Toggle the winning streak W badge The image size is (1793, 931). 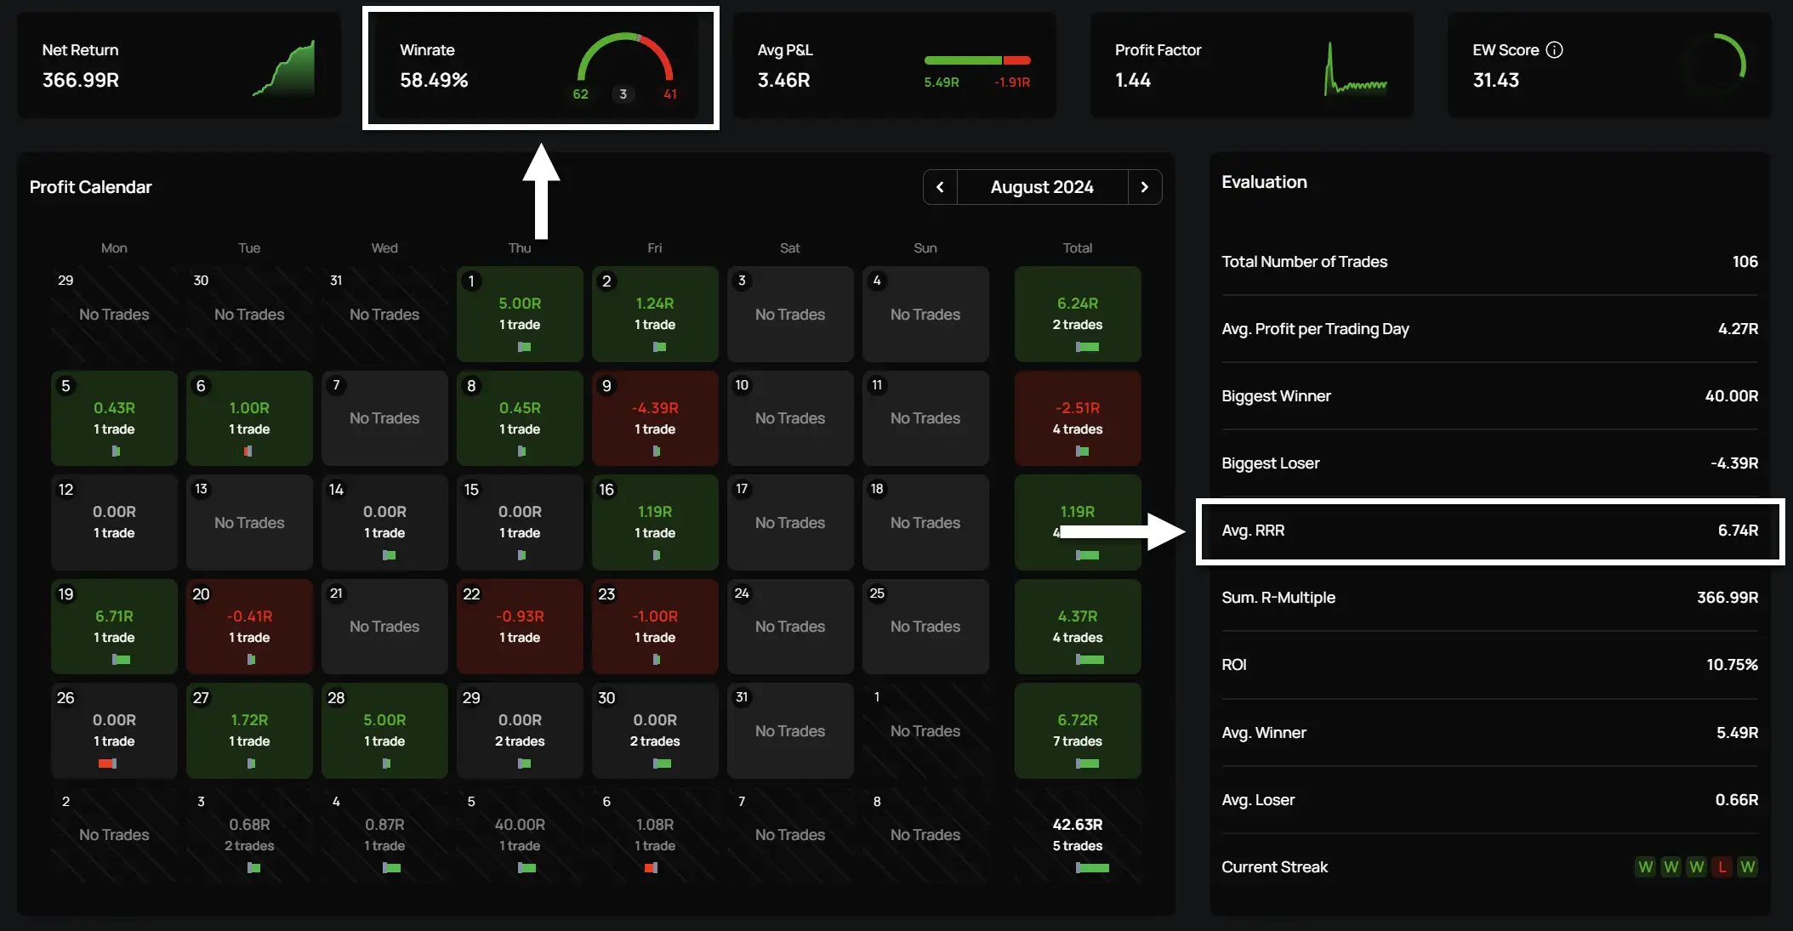1646,866
